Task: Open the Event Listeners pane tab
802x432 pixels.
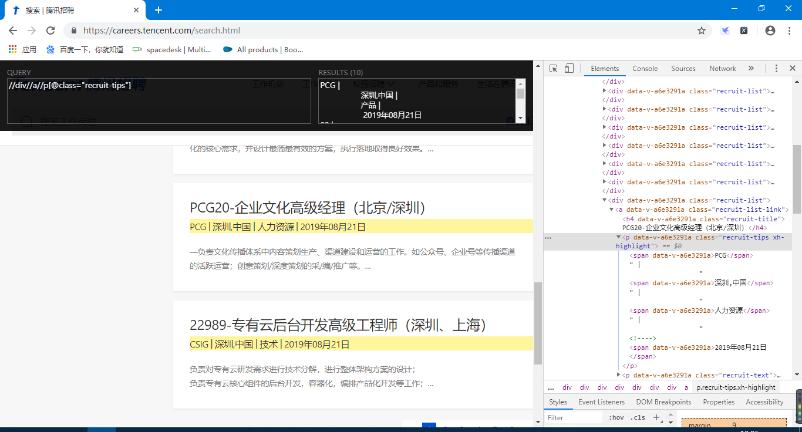Action: [601, 402]
